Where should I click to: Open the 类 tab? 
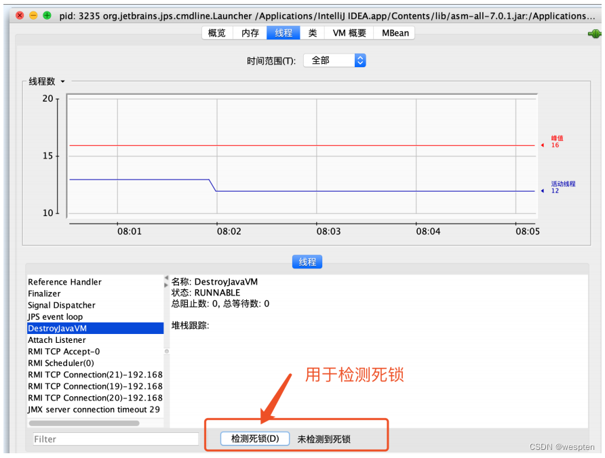pos(313,33)
